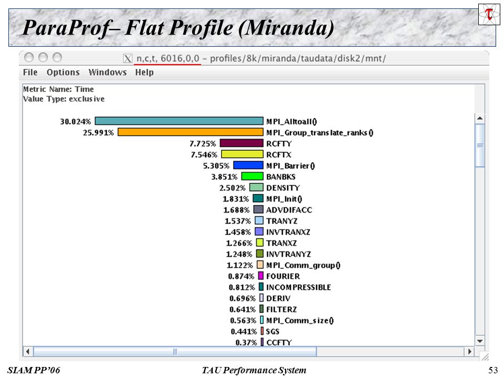Select the MPI_Comm_size() function label

[300, 320]
